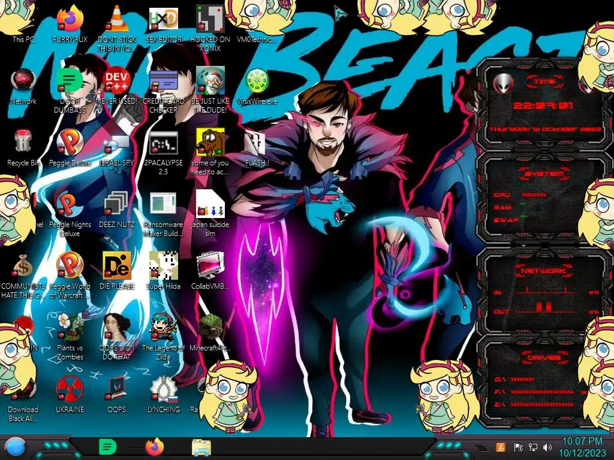Screen dimensions: 614x460
Task: Open the some of you need to ac... dog icon
Action: pos(210,143)
